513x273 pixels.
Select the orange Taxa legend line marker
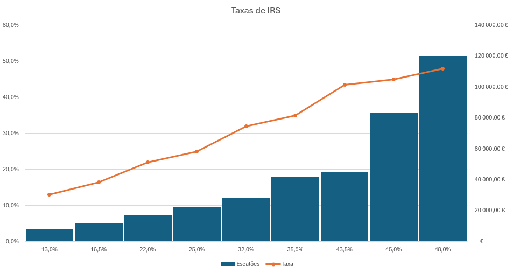pos(273,264)
